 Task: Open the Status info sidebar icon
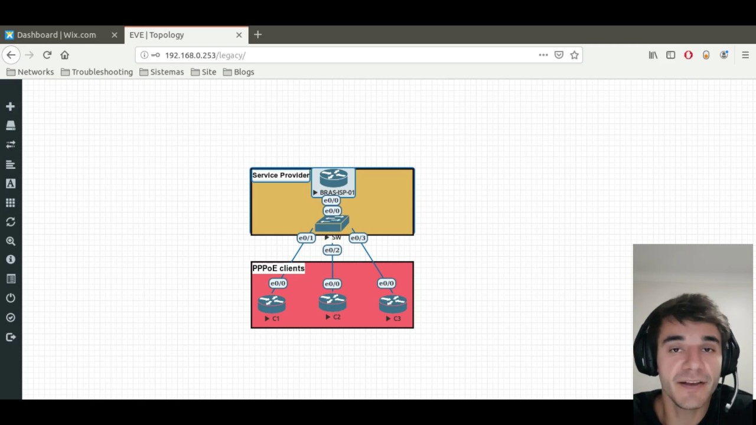point(10,260)
